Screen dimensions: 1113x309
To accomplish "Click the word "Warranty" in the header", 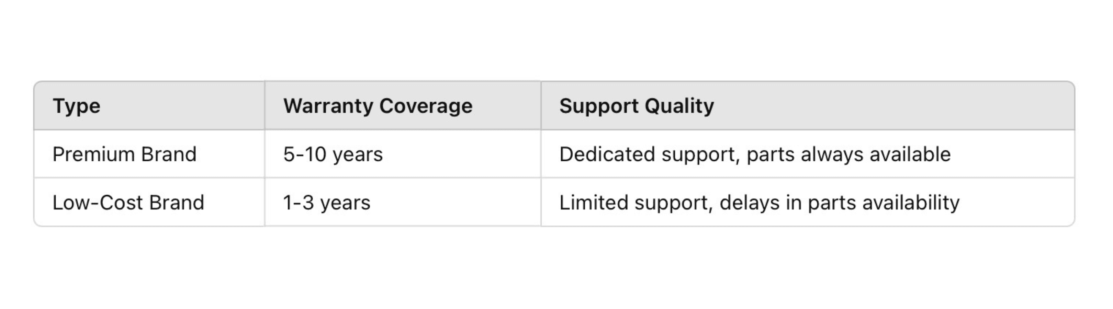I will 328,106.
